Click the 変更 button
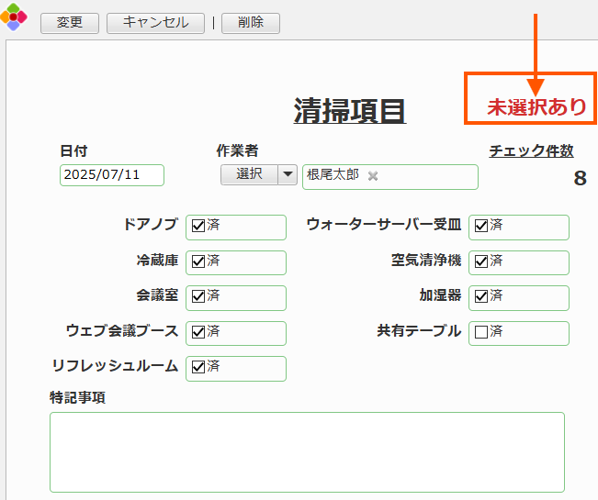 point(70,23)
